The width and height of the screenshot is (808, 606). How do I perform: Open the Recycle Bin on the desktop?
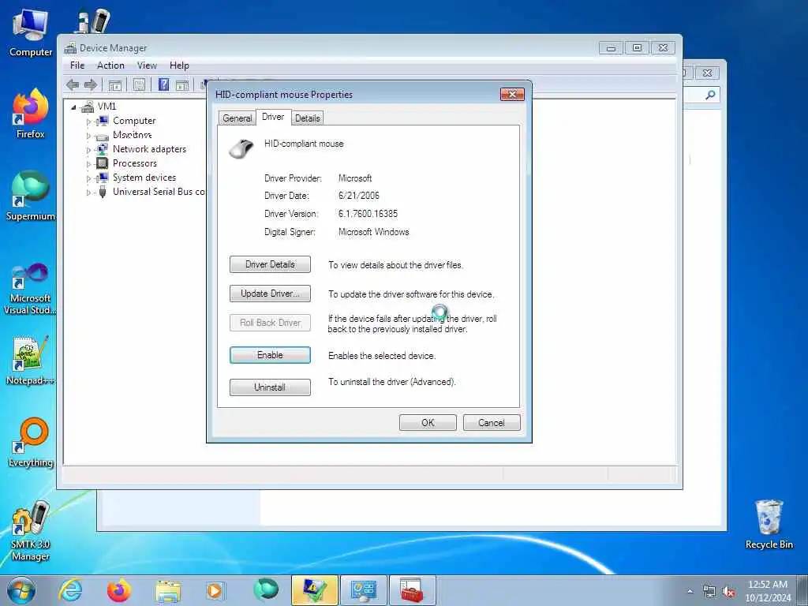point(769,525)
